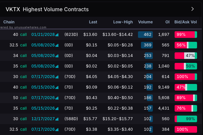The width and height of the screenshot is (203, 135).
Task: Click the 1,040 open interest value
Action: pyautogui.click(x=164, y=66)
